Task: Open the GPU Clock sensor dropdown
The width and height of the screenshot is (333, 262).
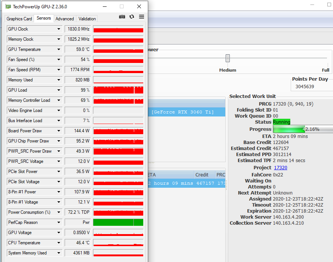Action: pos(59,29)
